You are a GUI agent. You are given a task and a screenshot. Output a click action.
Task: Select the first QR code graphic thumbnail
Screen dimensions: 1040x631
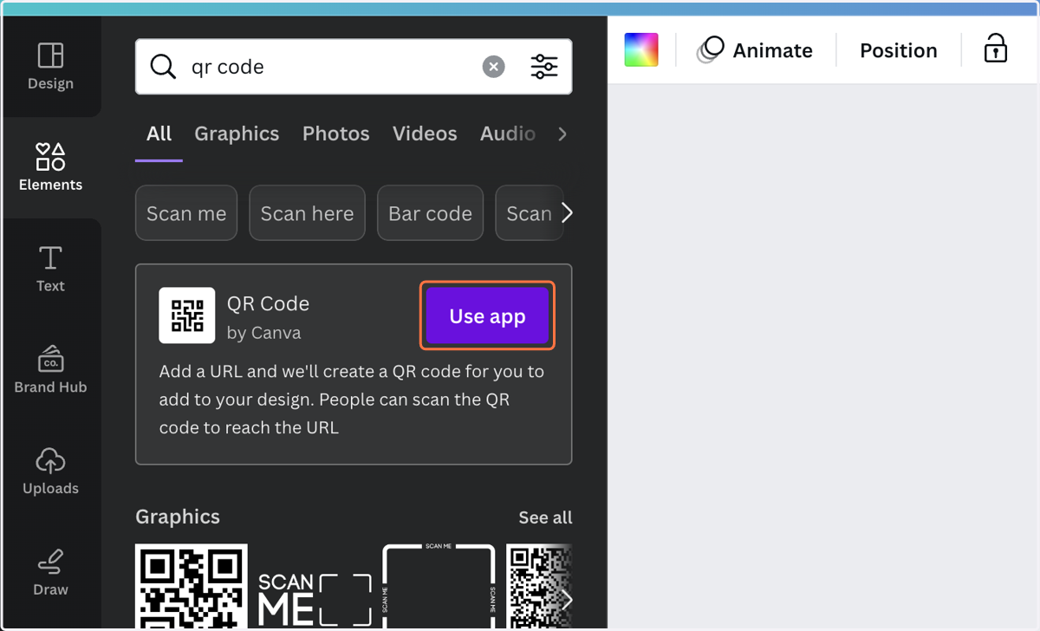[192, 587]
